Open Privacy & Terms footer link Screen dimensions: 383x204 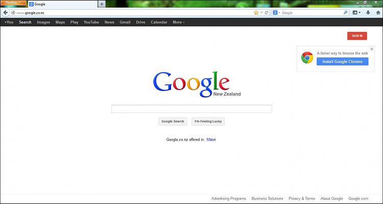[302, 198]
